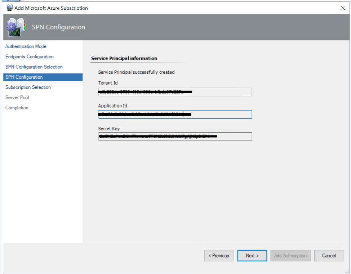Click the window resize grip
The height and width of the screenshot is (274, 351).
pyautogui.click(x=347, y=271)
